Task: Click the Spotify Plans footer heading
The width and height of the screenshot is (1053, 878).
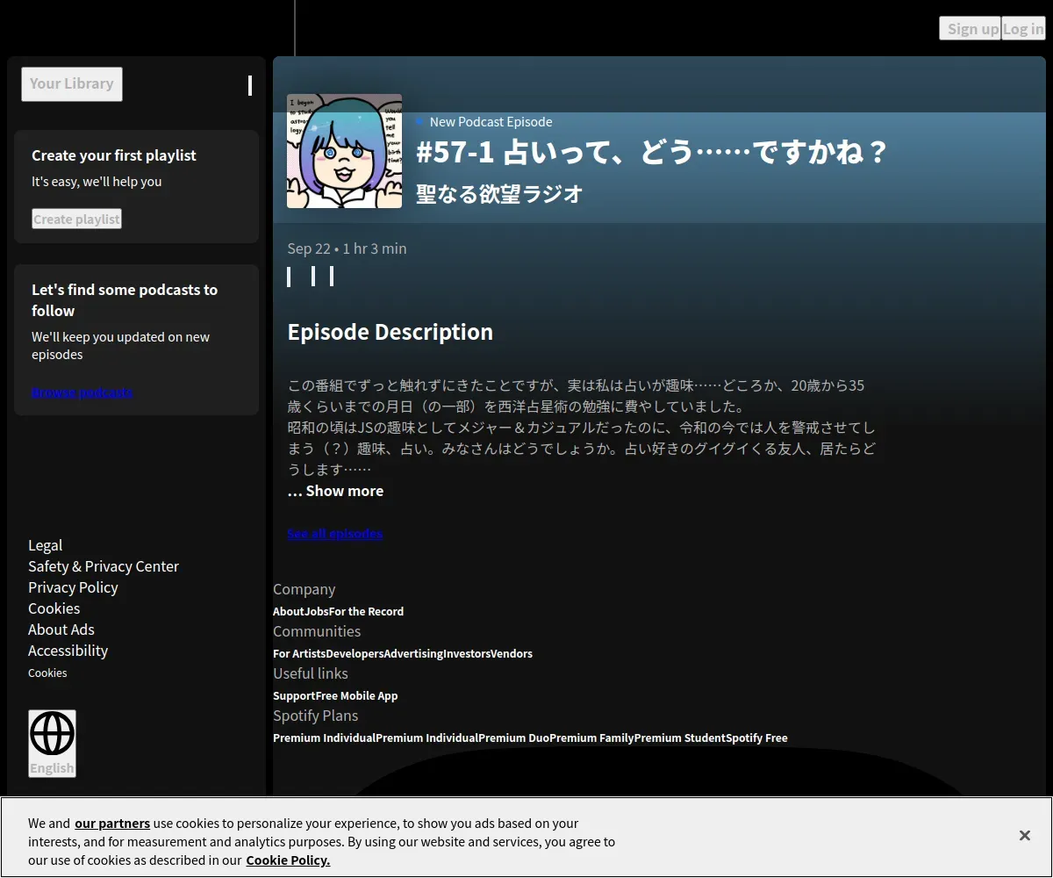Action: [x=316, y=716]
